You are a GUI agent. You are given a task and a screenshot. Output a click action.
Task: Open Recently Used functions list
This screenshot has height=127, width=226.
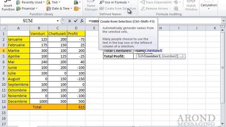tap(30, 2)
